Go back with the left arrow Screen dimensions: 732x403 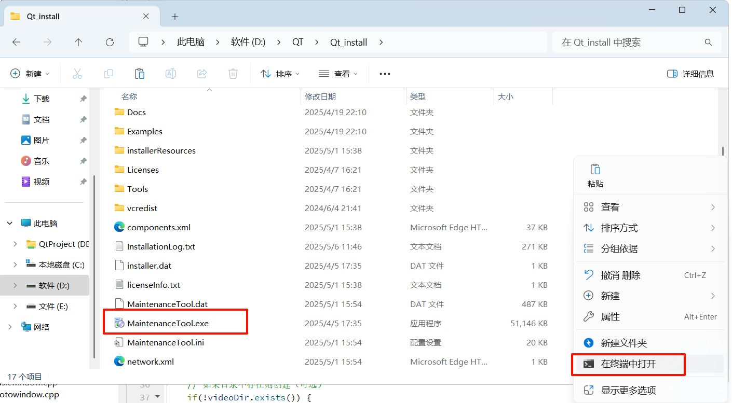[16, 42]
